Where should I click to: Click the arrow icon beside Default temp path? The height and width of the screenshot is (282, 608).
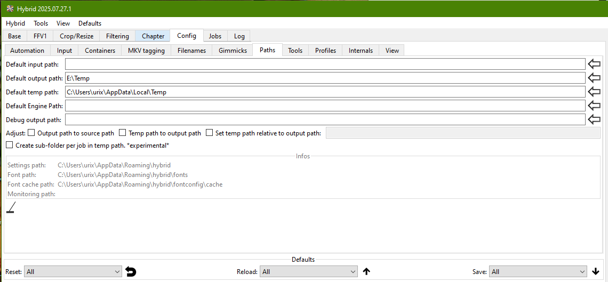pyautogui.click(x=594, y=92)
